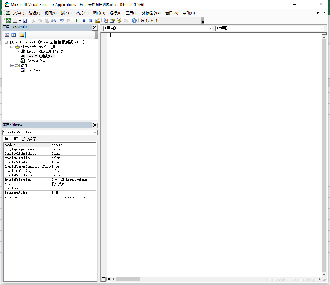
Task: Click the Copy icon in toolbar
Action: pos(40,21)
